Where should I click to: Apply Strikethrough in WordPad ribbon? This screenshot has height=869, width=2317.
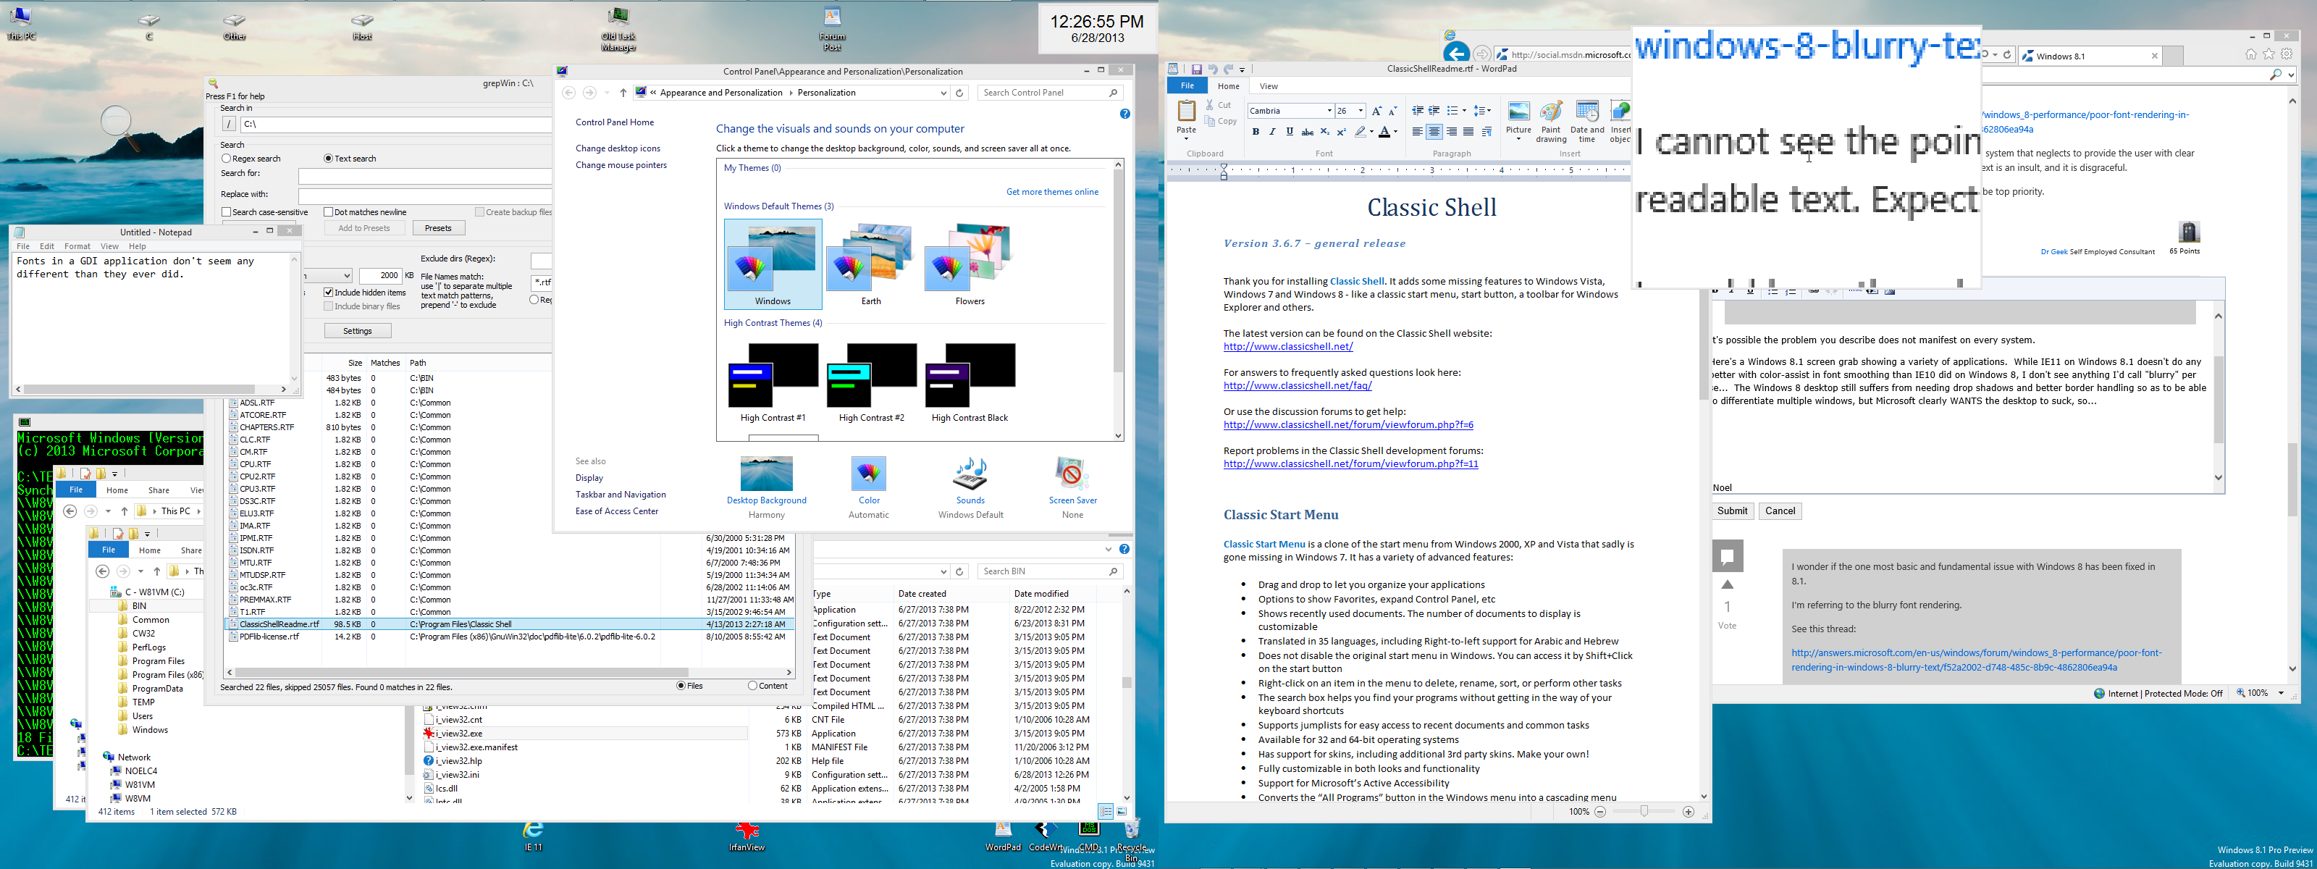[x=1307, y=133]
